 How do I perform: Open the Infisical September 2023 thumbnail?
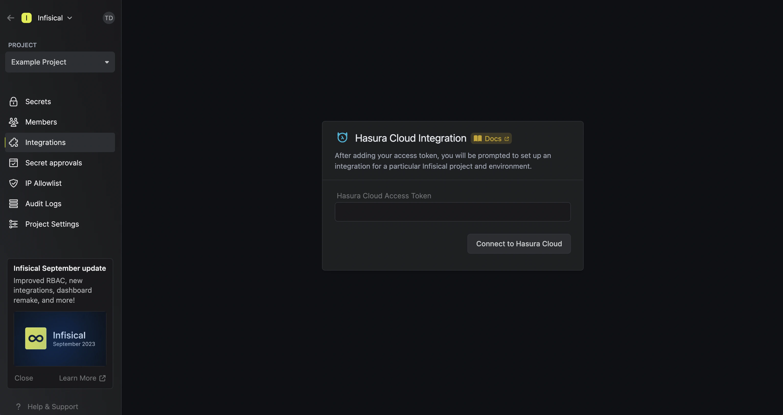click(60, 338)
